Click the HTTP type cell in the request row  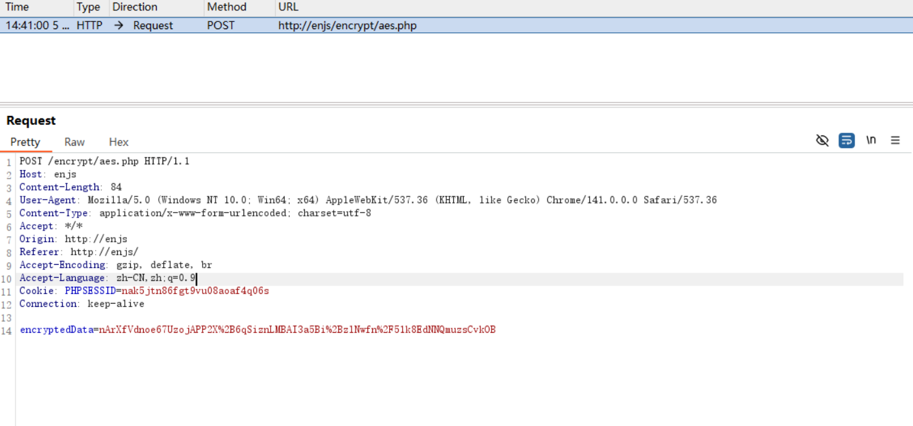[89, 25]
